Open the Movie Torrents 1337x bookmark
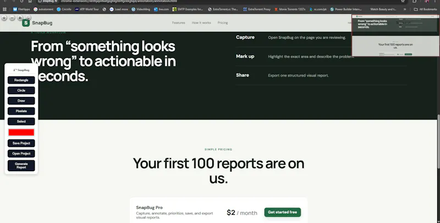Viewport: 440px width, 223px height. point(290,9)
